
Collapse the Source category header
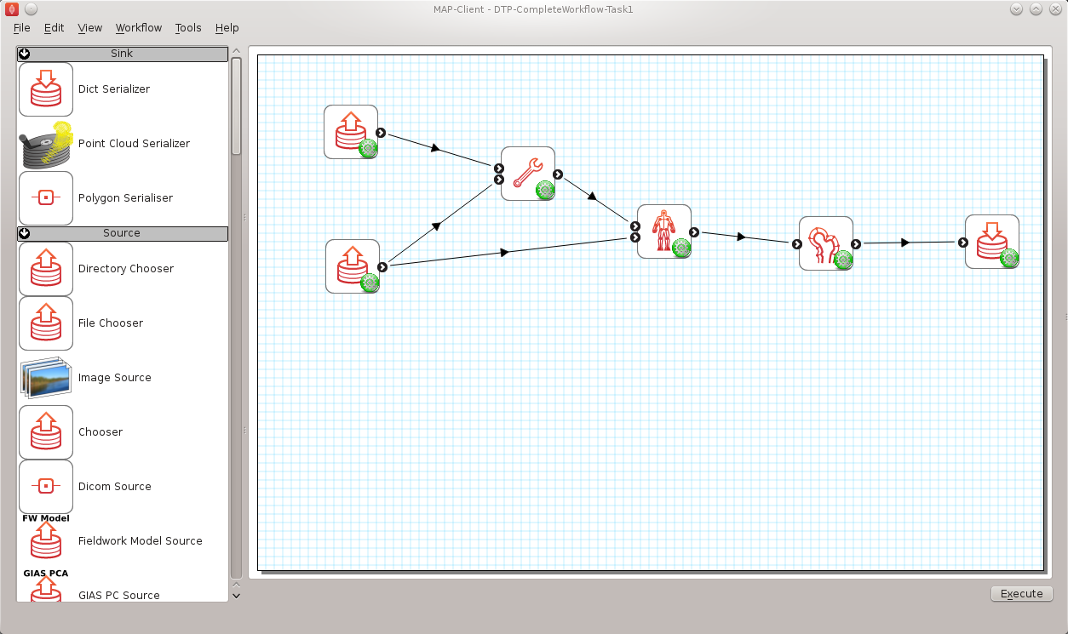[123, 233]
